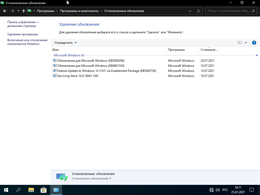Click 'Microsoft Windows' program cell for KB4601554
The height and width of the screenshot is (195, 260).
click(x=181, y=66)
